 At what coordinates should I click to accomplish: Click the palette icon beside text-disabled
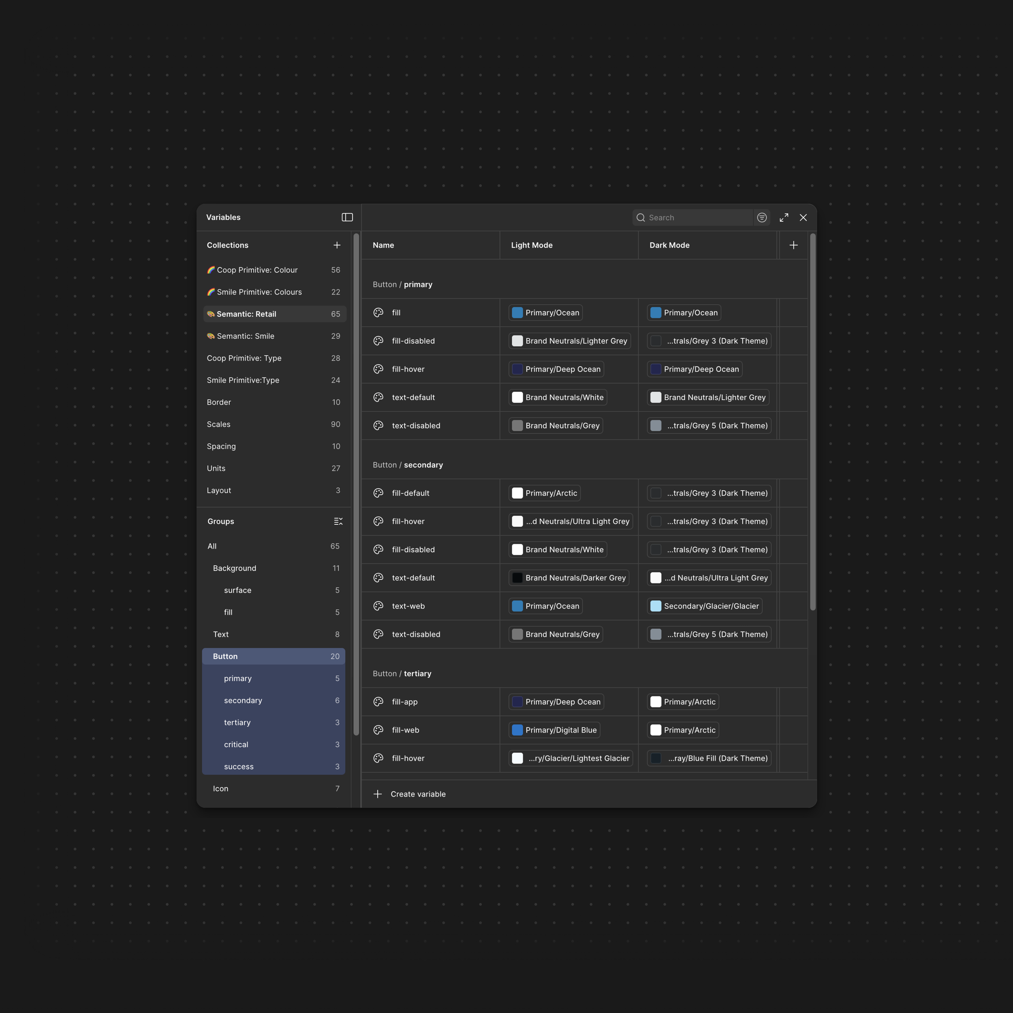click(378, 425)
